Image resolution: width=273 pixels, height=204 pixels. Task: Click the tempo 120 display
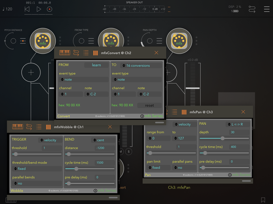tap(7, 9)
